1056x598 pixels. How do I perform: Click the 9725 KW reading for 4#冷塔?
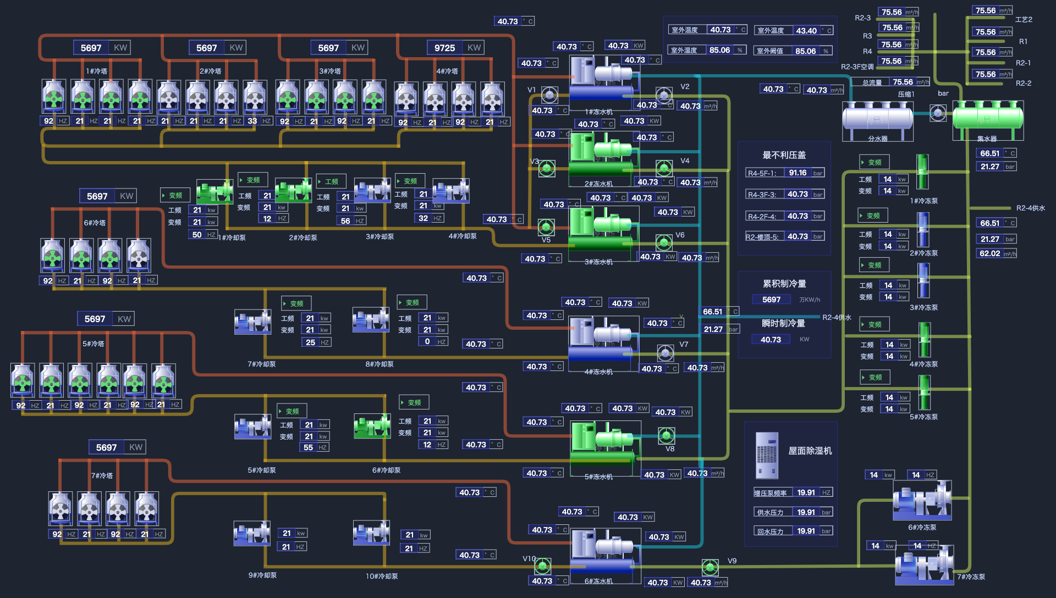pos(444,48)
